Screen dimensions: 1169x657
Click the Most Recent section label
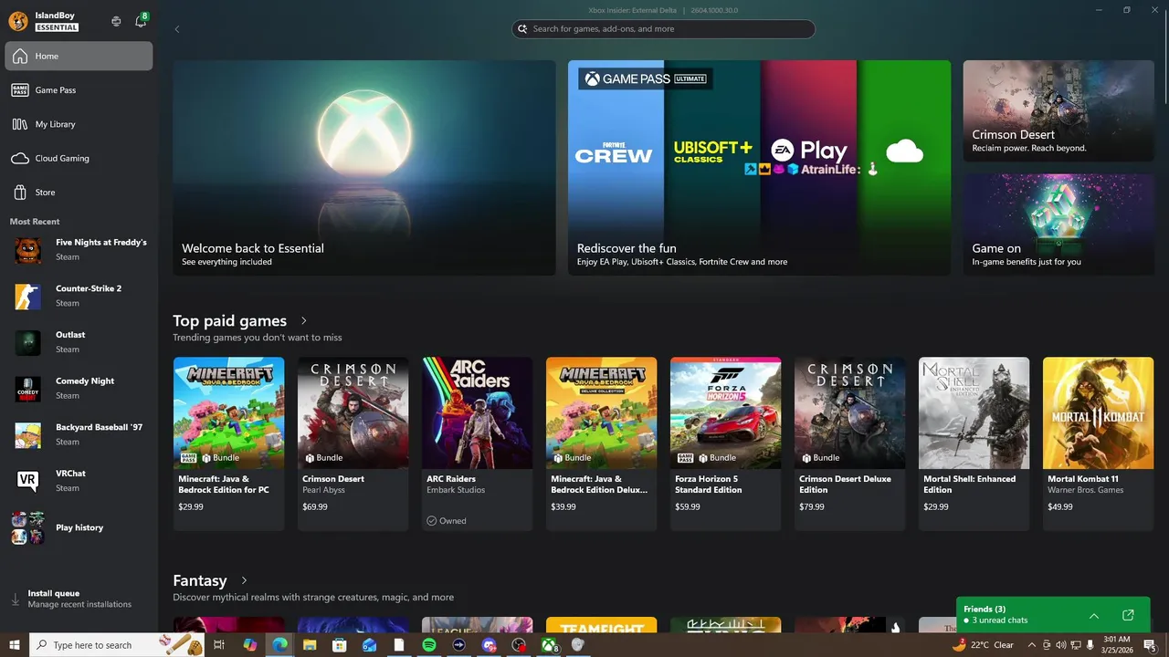[x=35, y=222]
